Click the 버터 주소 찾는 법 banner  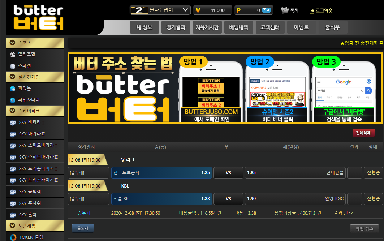click(225, 88)
